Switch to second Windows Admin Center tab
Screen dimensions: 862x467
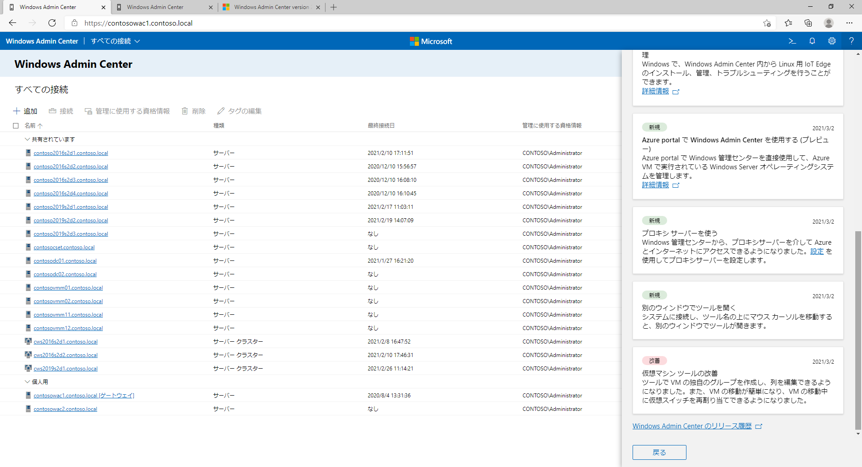point(164,7)
